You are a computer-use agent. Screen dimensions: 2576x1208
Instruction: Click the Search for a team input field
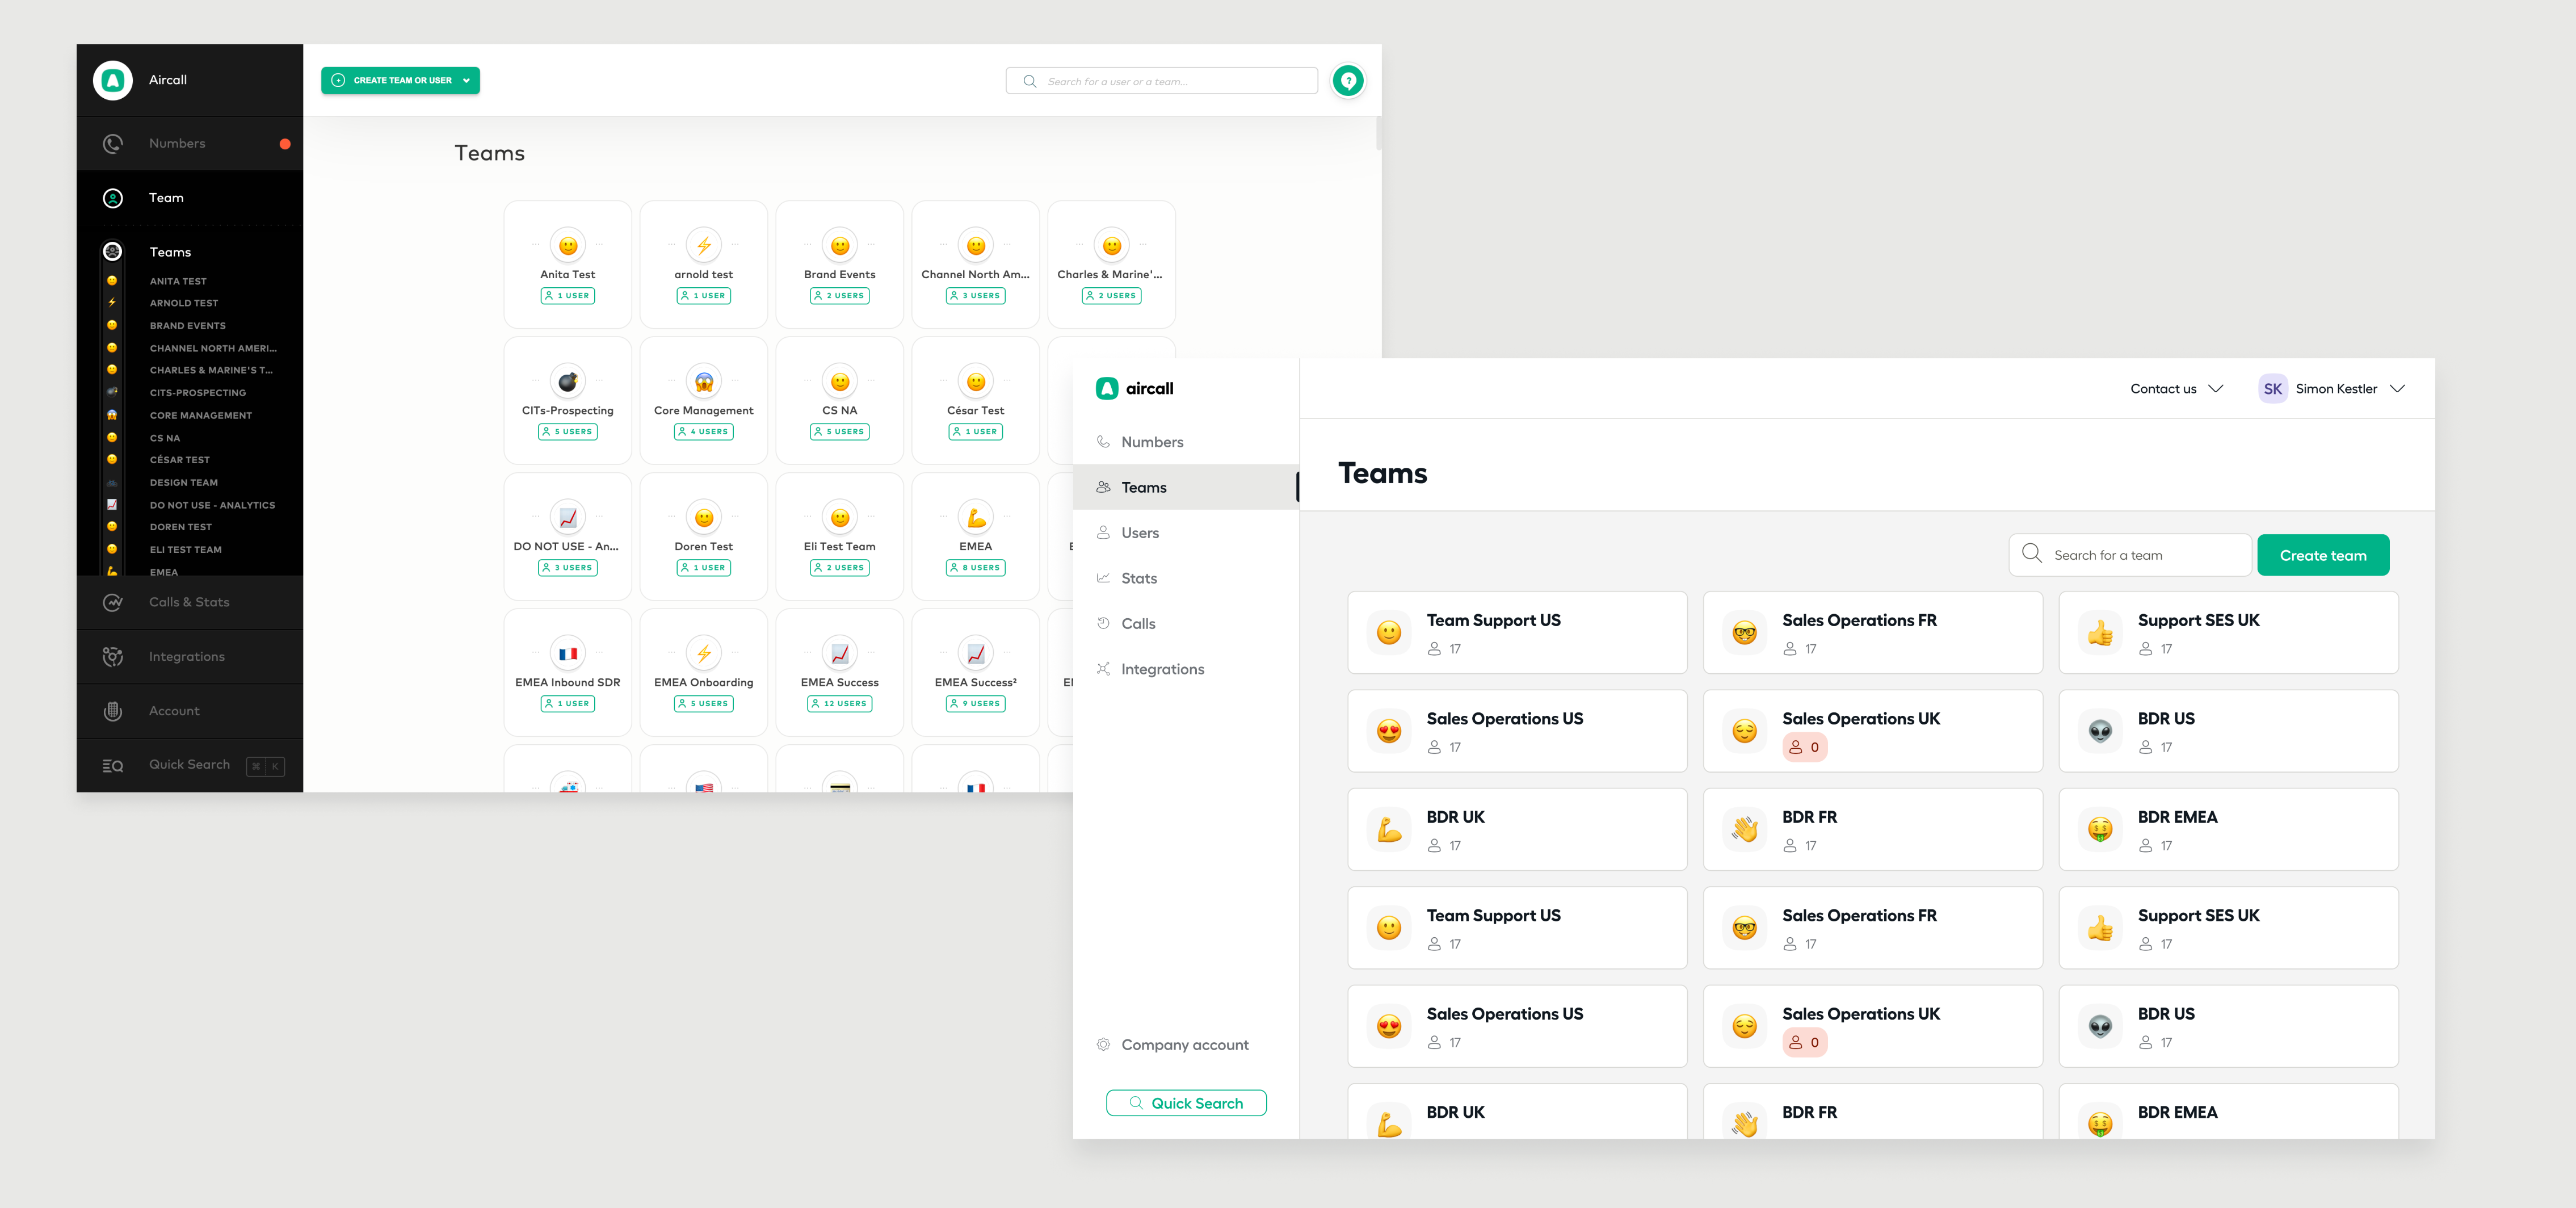coord(2129,554)
